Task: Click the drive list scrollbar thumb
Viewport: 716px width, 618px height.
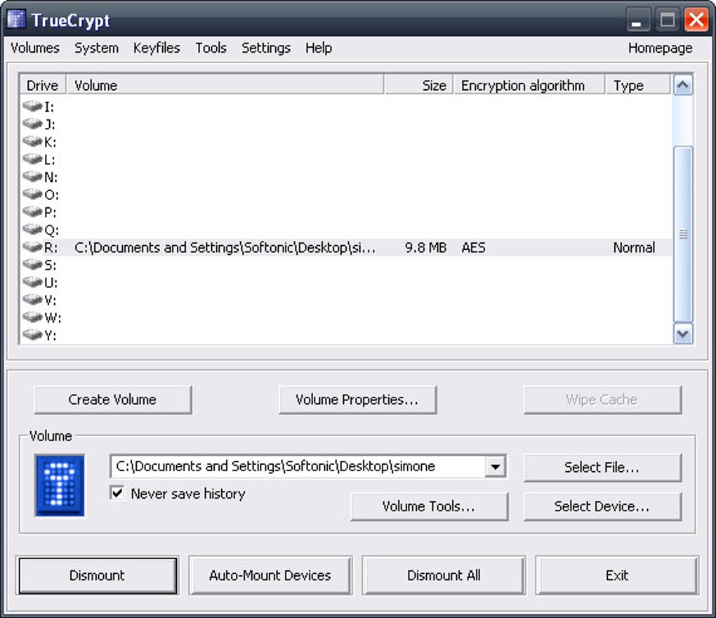Action: coord(683,235)
